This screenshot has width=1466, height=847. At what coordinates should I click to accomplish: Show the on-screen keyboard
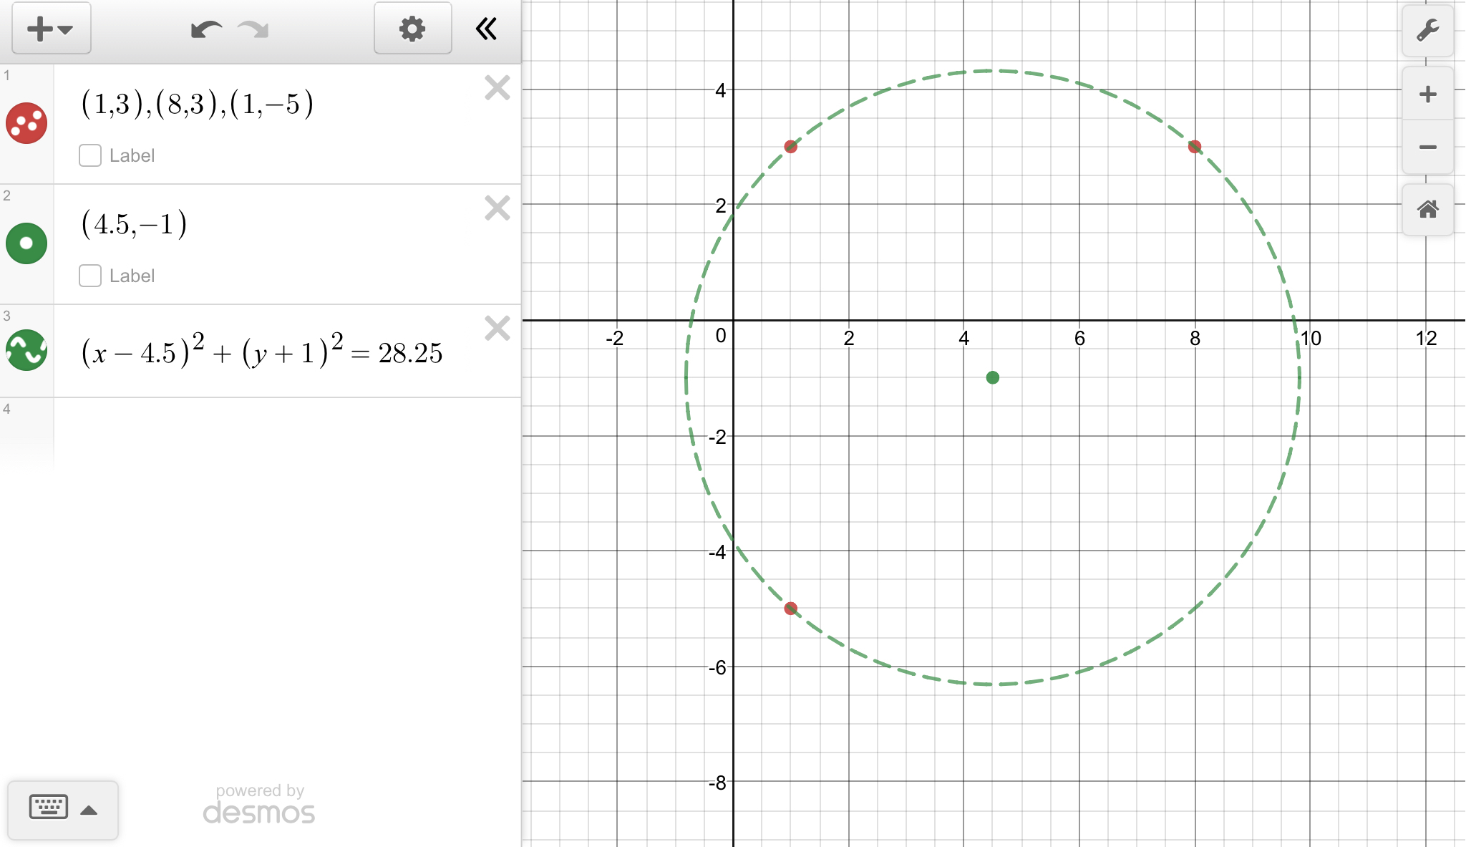tap(49, 808)
